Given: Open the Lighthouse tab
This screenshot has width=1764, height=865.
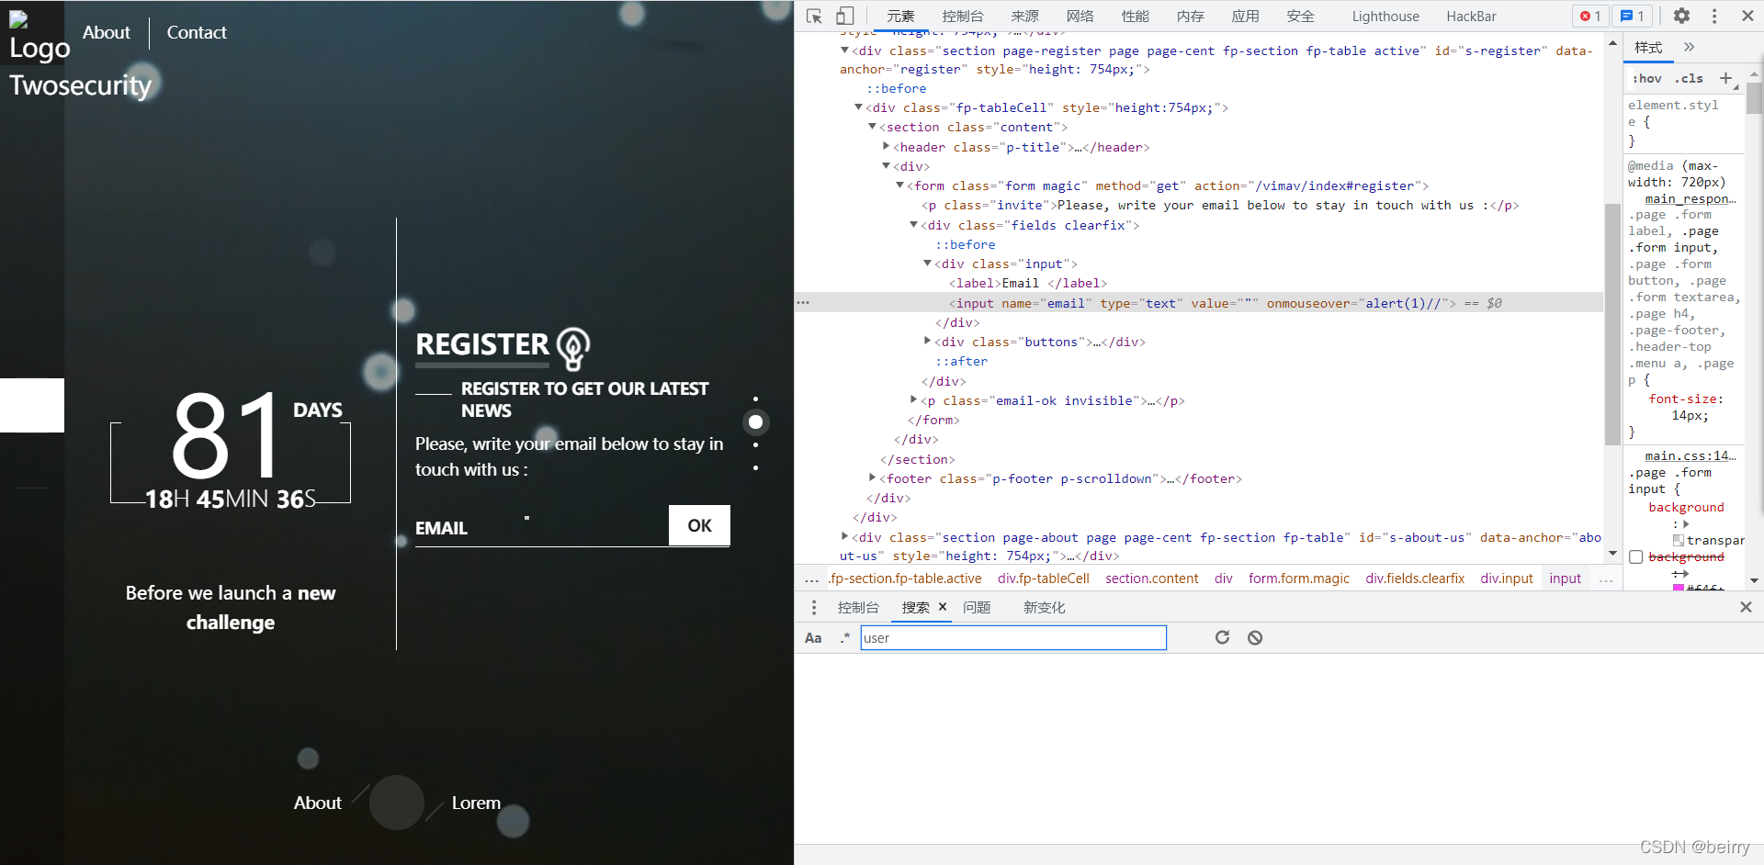Looking at the screenshot, I should [1385, 17].
